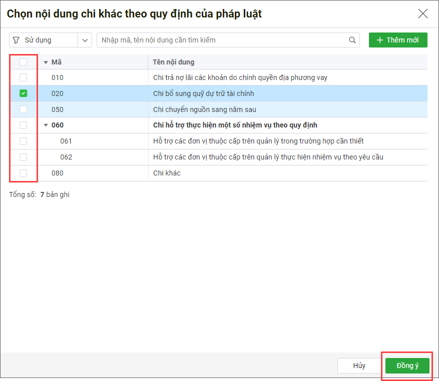Uncheck the checkbox for code 020
The width and height of the screenshot is (439, 381).
(23, 93)
